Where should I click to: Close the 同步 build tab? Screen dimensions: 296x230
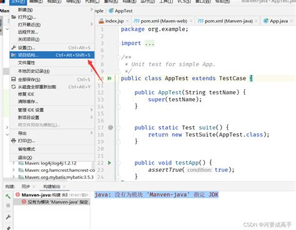[34, 186]
